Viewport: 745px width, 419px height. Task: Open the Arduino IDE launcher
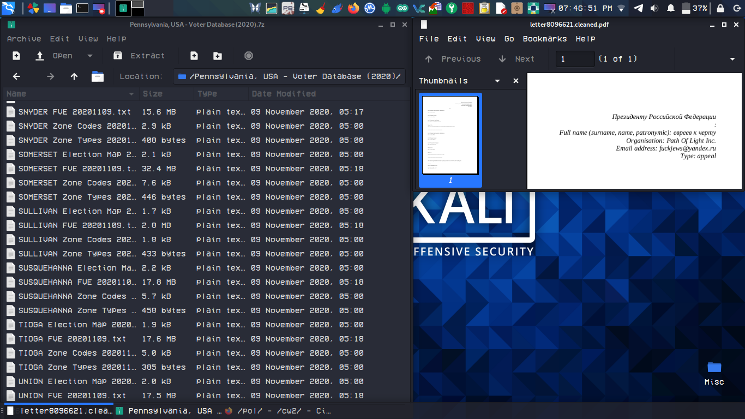tap(402, 8)
